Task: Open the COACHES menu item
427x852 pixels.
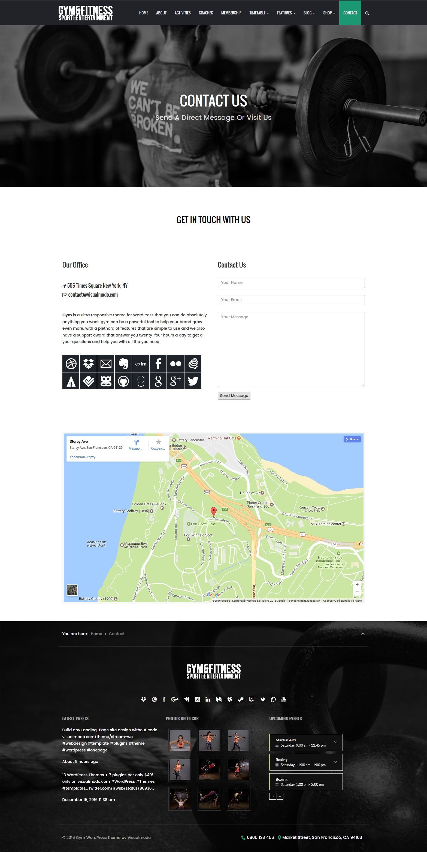Action: coord(206,13)
